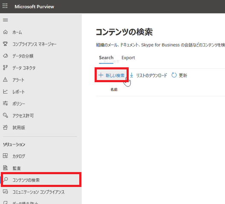Click the コンテンツの検索 page heading
225x204 pixels.
pyautogui.click(x=124, y=32)
